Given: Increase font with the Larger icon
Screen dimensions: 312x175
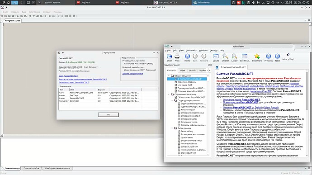Looking at the screenshot, I should pyautogui.click(x=234, y=57).
